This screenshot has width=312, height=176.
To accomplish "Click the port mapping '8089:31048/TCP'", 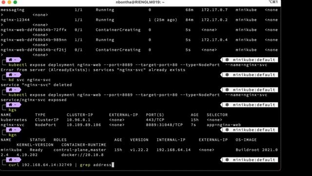I will (164, 125).
